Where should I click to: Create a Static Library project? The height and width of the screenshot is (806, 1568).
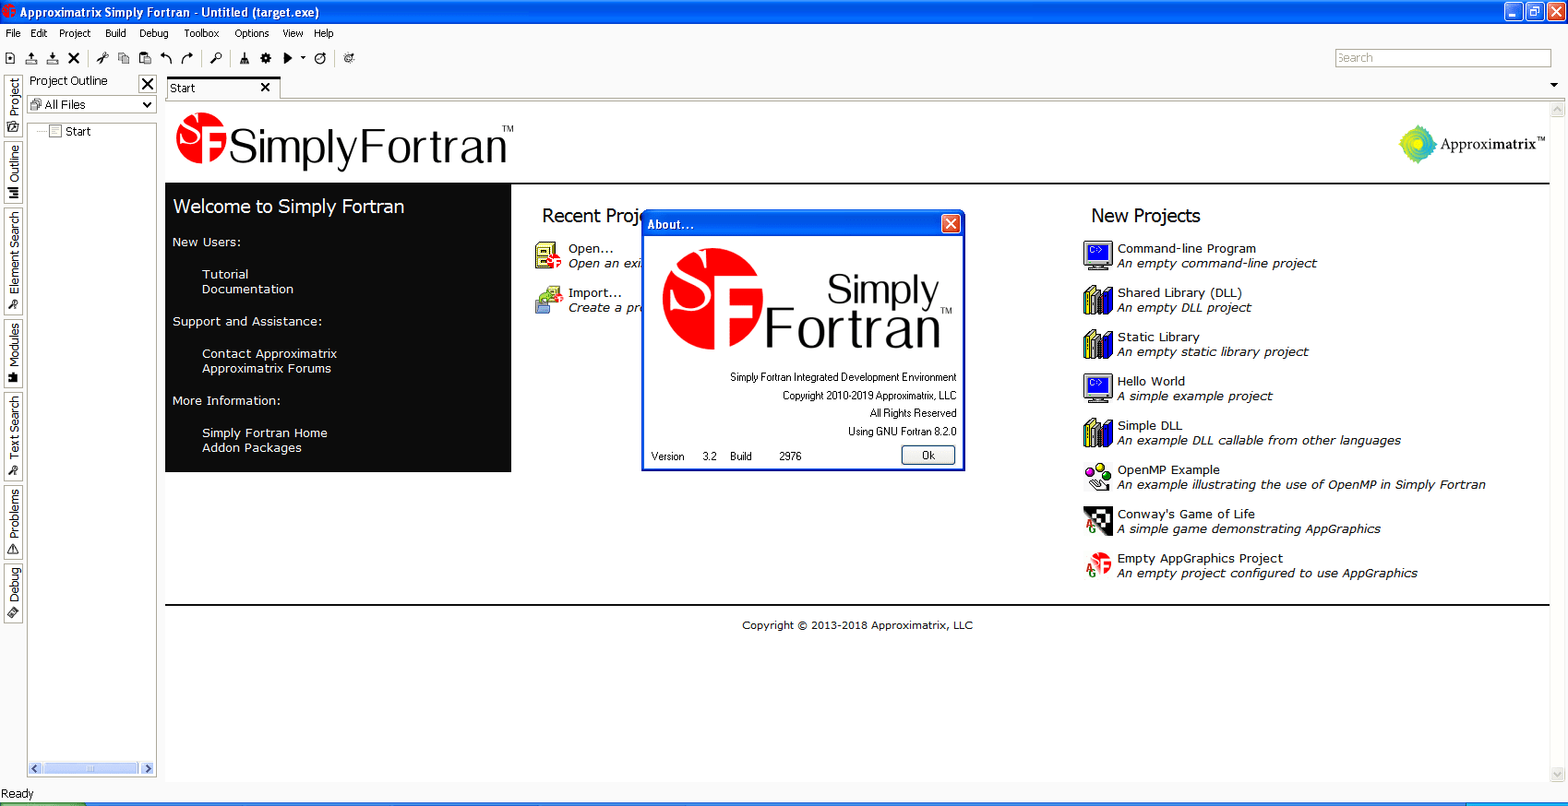coord(1158,338)
